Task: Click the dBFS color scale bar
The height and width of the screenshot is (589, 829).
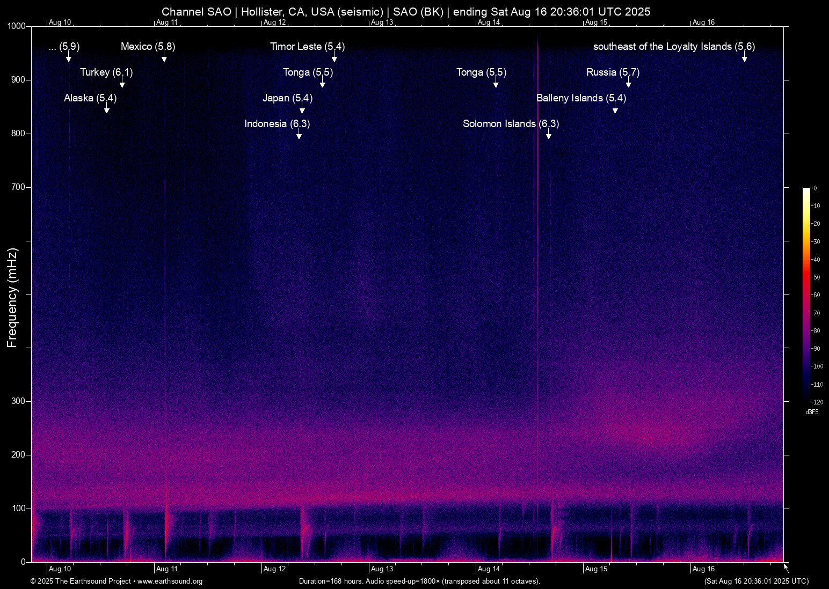Action: tap(806, 294)
